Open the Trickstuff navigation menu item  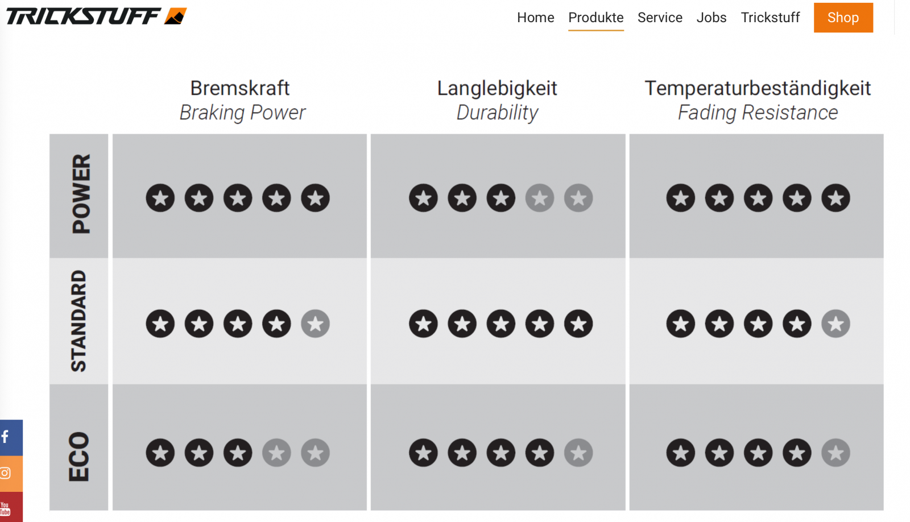pyautogui.click(x=770, y=18)
